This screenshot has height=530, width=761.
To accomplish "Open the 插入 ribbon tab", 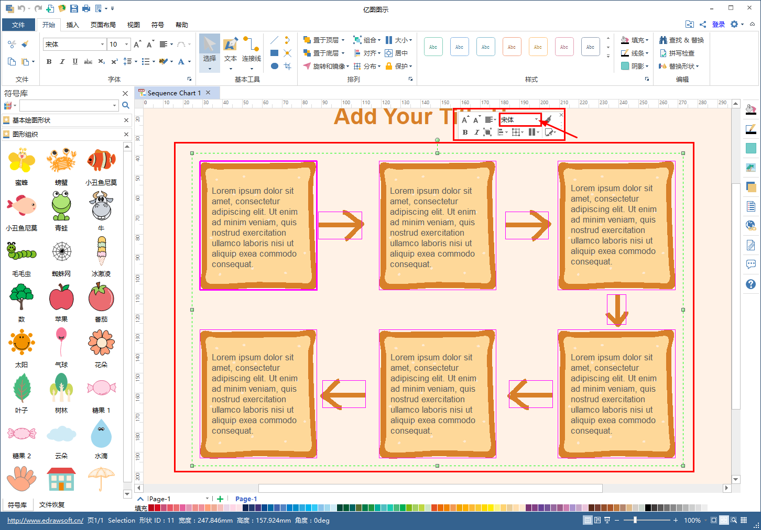I will [73, 25].
